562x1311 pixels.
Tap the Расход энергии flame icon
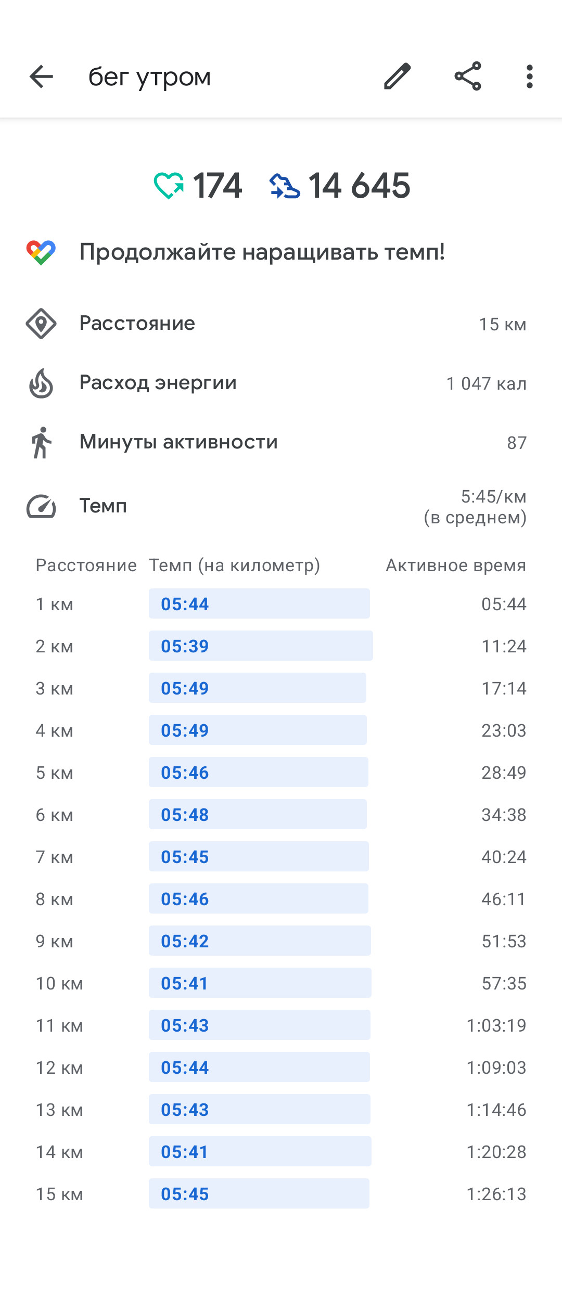tap(41, 383)
